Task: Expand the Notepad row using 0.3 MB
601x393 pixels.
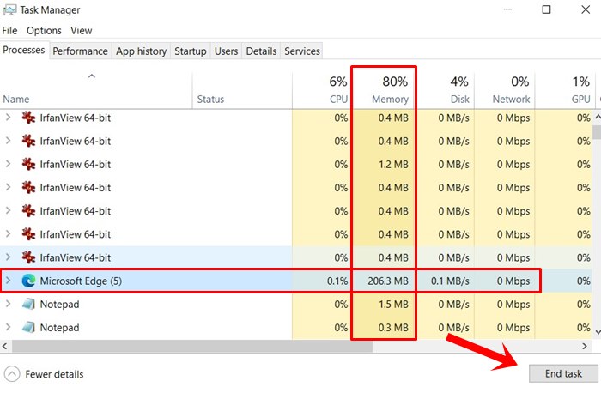Action: coord(8,328)
